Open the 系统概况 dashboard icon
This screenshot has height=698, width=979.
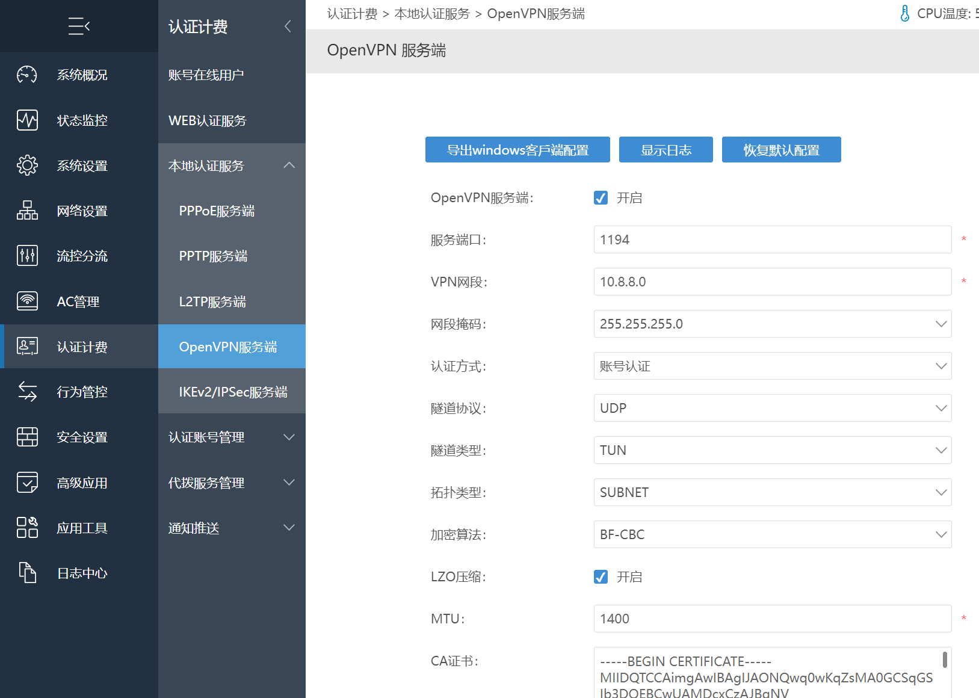[x=27, y=75]
